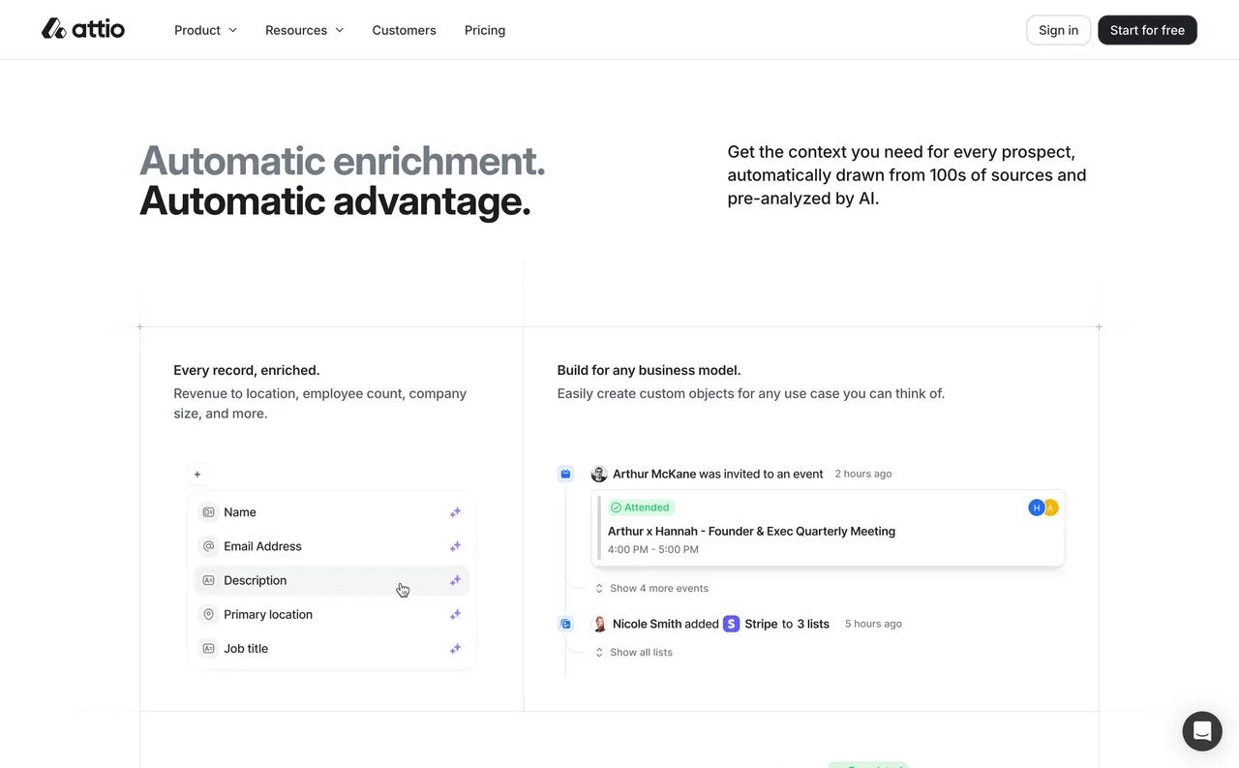Click the Attio logo in the navbar
The height and width of the screenshot is (768, 1239).
tap(82, 29)
